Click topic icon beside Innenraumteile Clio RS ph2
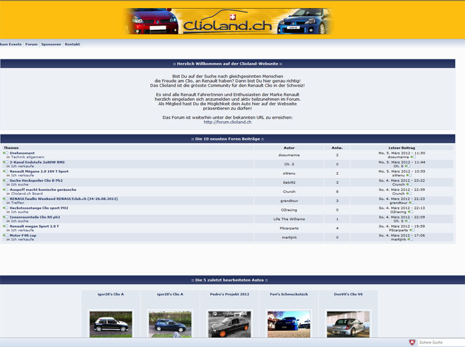Screen dimensions: 465x347 click(x=6, y=217)
